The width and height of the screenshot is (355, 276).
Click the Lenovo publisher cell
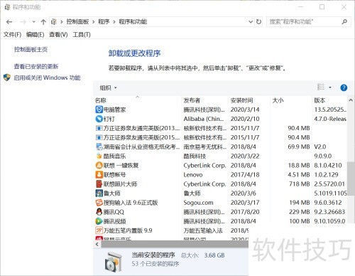coord(193,175)
